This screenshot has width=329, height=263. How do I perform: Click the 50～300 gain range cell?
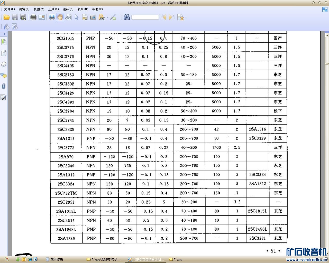(189, 111)
